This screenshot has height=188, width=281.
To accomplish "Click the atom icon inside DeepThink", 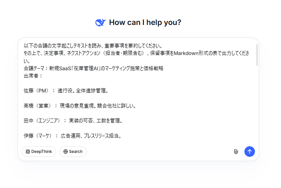I will (28, 151).
